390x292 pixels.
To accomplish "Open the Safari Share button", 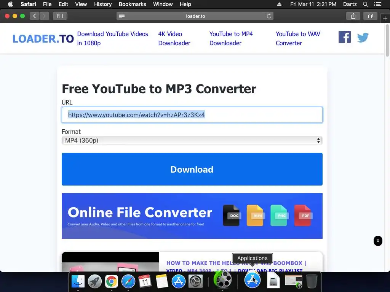I will (x=353, y=16).
